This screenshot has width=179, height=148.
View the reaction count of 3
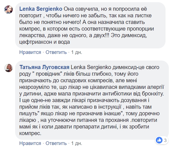(165, 140)
